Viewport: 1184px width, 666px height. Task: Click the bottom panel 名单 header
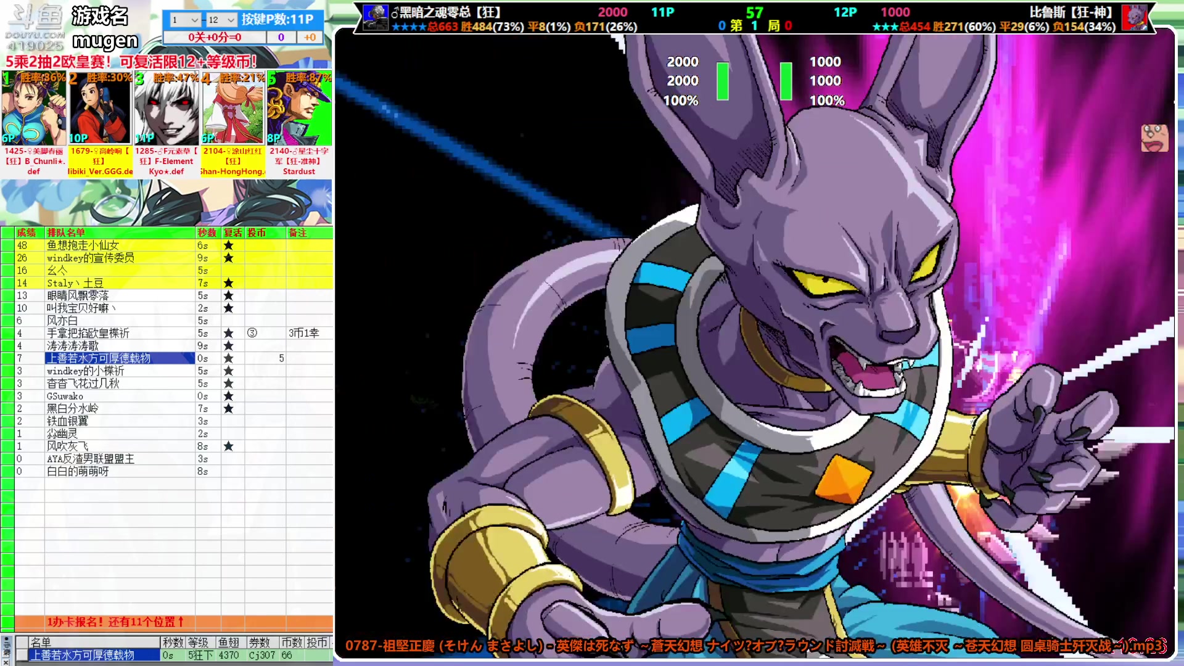point(94,642)
